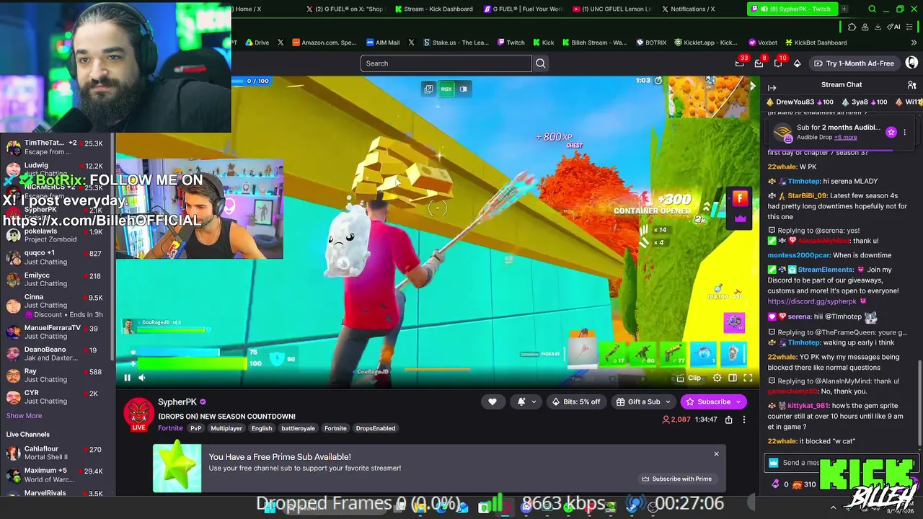The width and height of the screenshot is (923, 519).
Task: Enter fullscreen on the video player
Action: click(x=748, y=378)
